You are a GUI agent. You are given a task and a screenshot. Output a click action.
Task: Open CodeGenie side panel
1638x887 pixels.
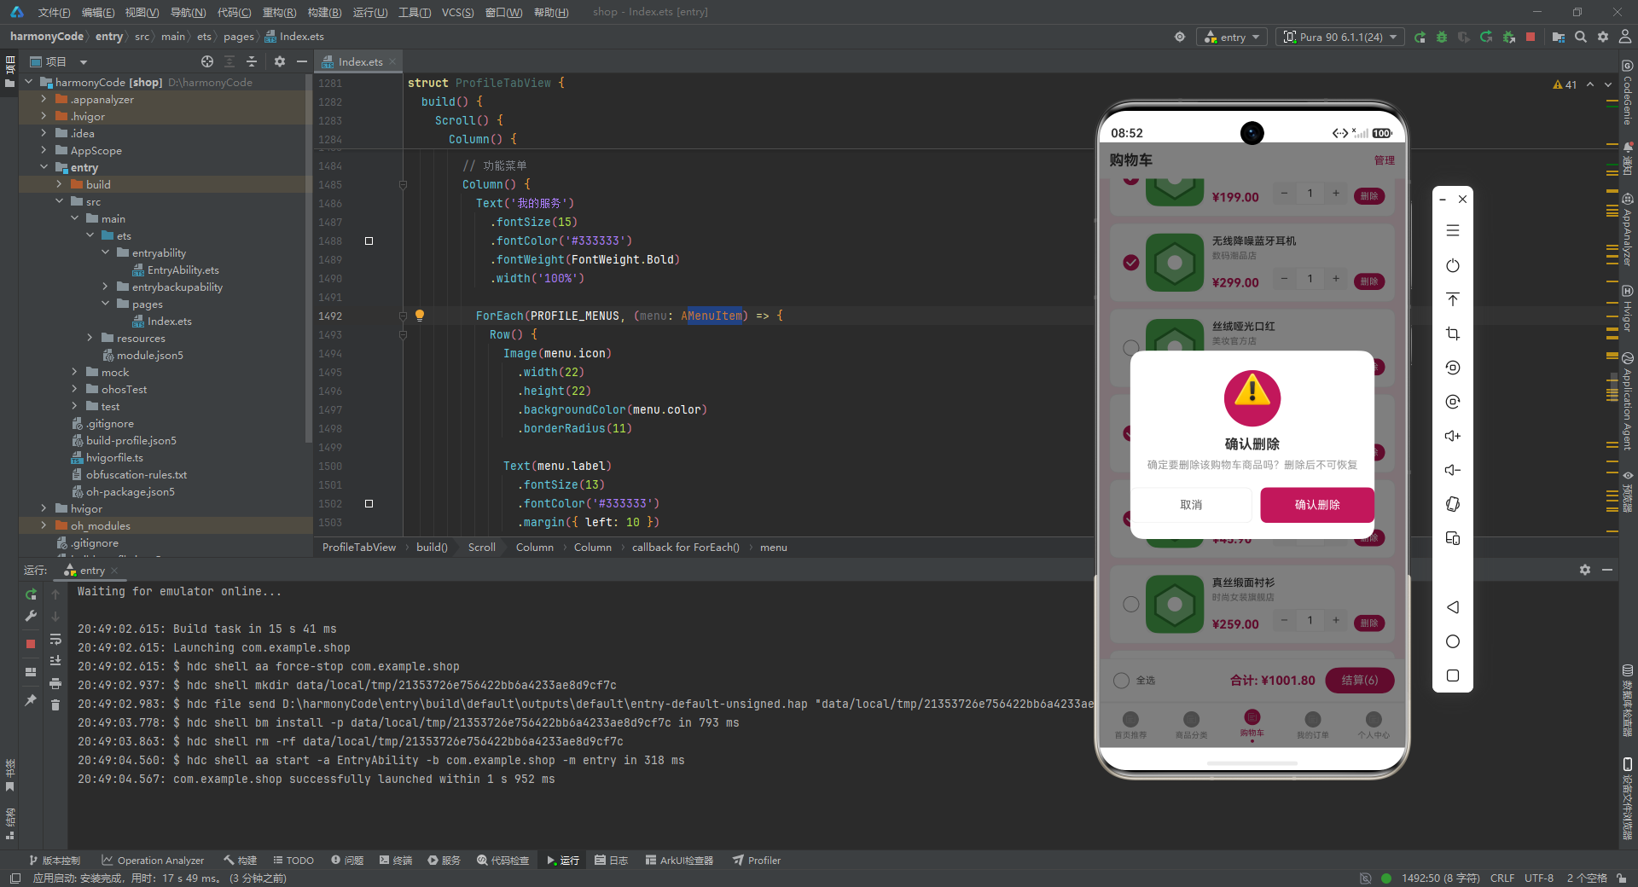click(x=1628, y=92)
